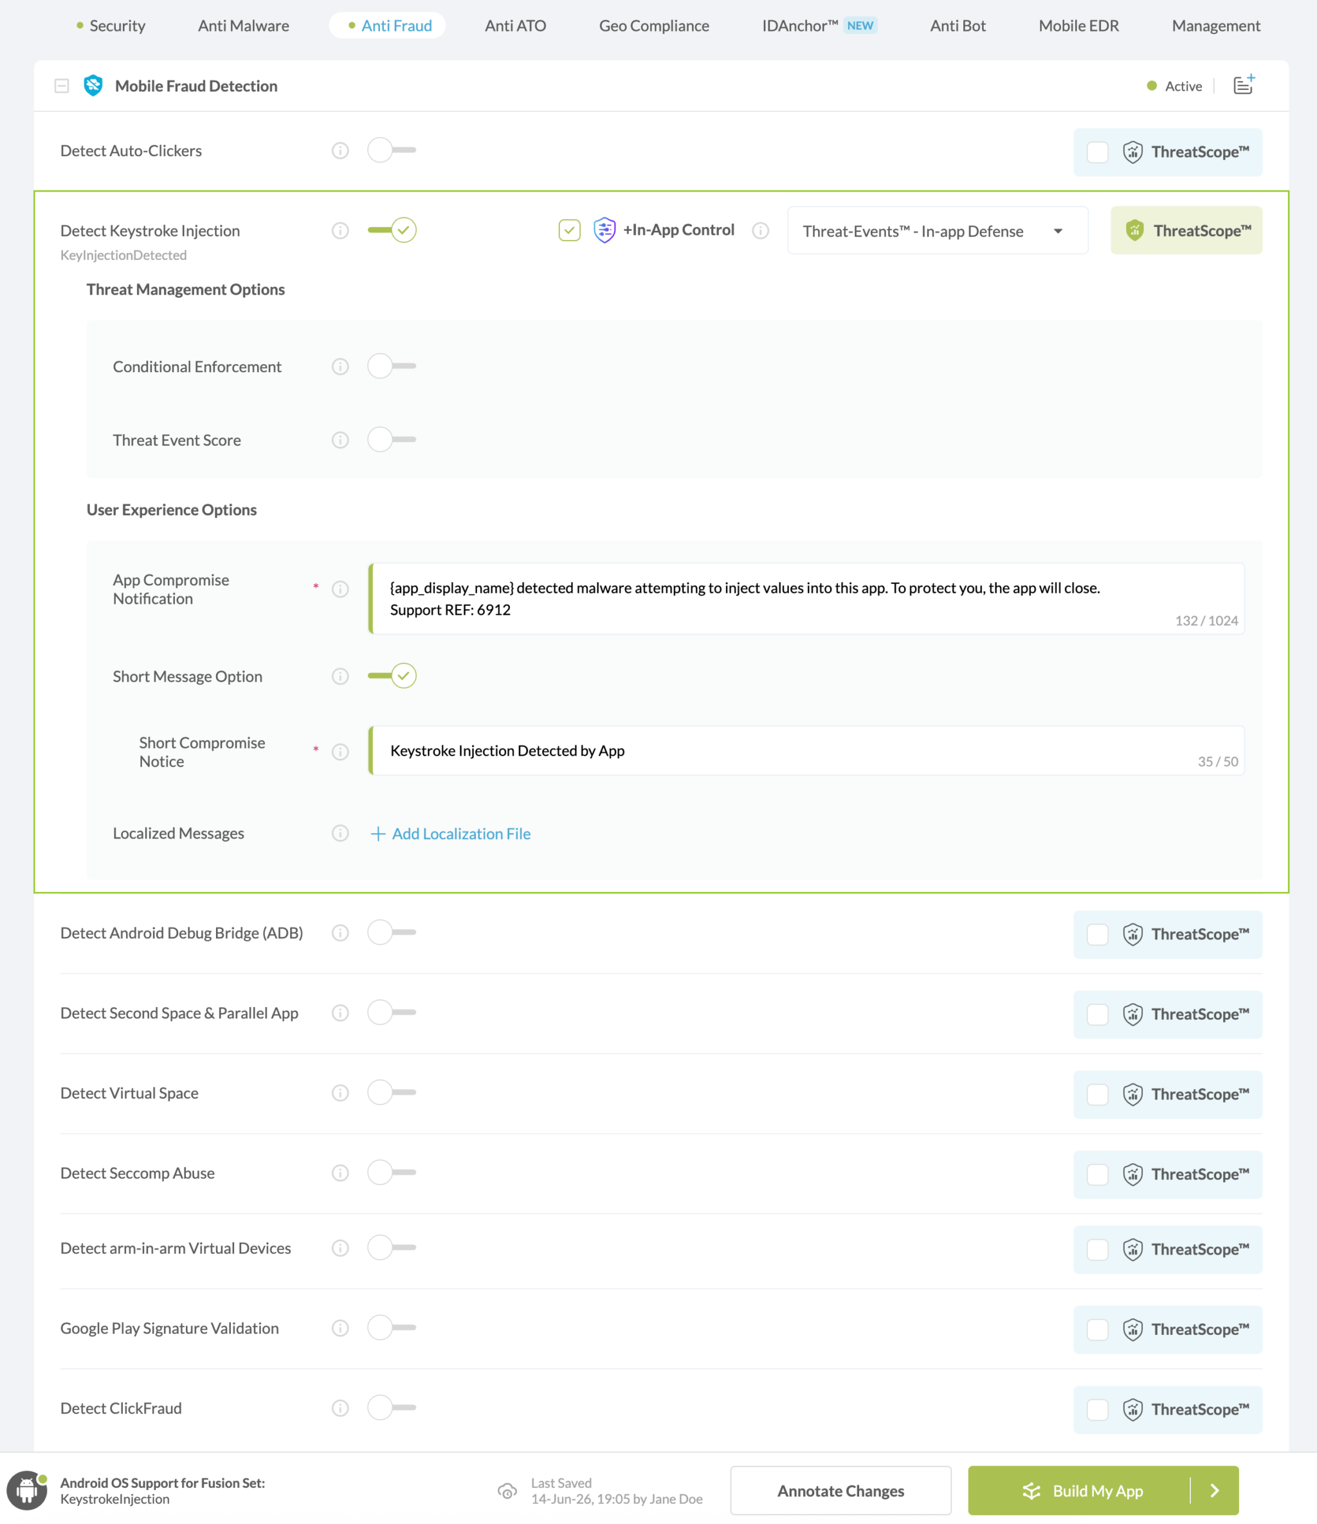Enable Detect Seccomp Abuse toggle
1317x1524 pixels.
[x=392, y=1172]
